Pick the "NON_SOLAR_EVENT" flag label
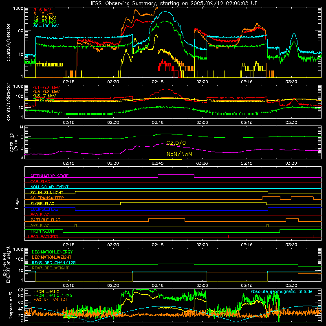 (x=49, y=187)
